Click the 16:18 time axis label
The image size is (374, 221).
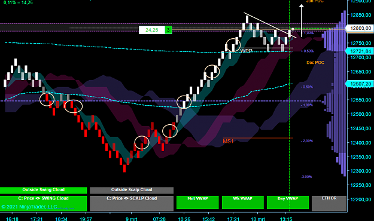coord(12,219)
